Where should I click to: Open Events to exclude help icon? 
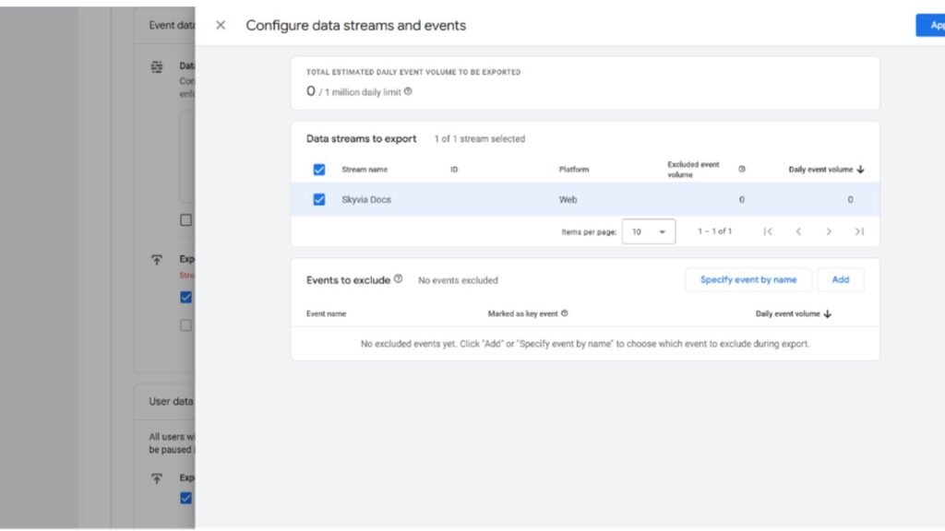click(x=399, y=278)
